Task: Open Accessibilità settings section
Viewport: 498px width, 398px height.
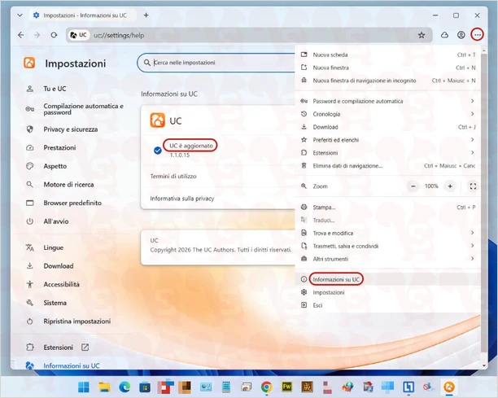Action: click(x=61, y=284)
